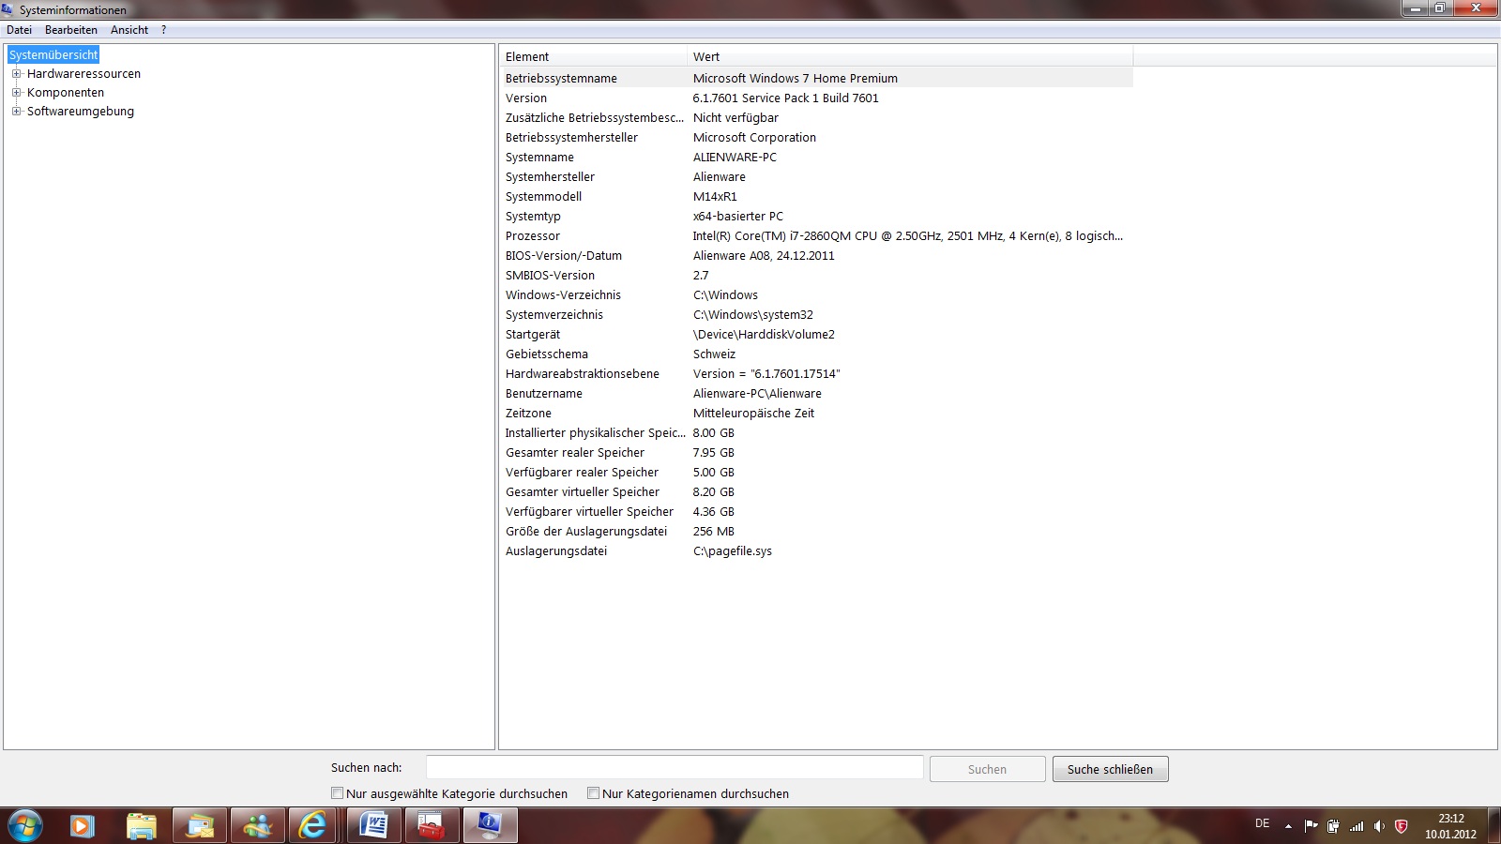Screen dimensions: 1501x844
Task: Open the Action Center flag icon
Action: (x=1311, y=826)
